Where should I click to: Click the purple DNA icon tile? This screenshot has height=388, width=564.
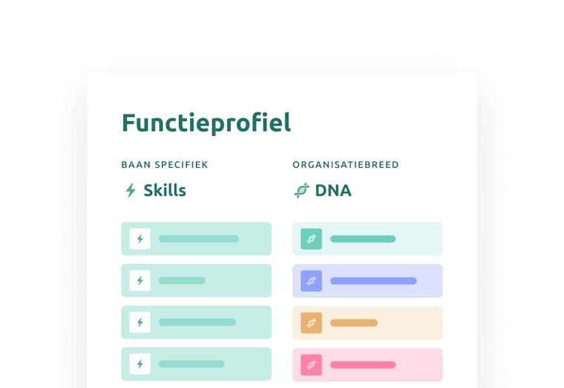311,280
